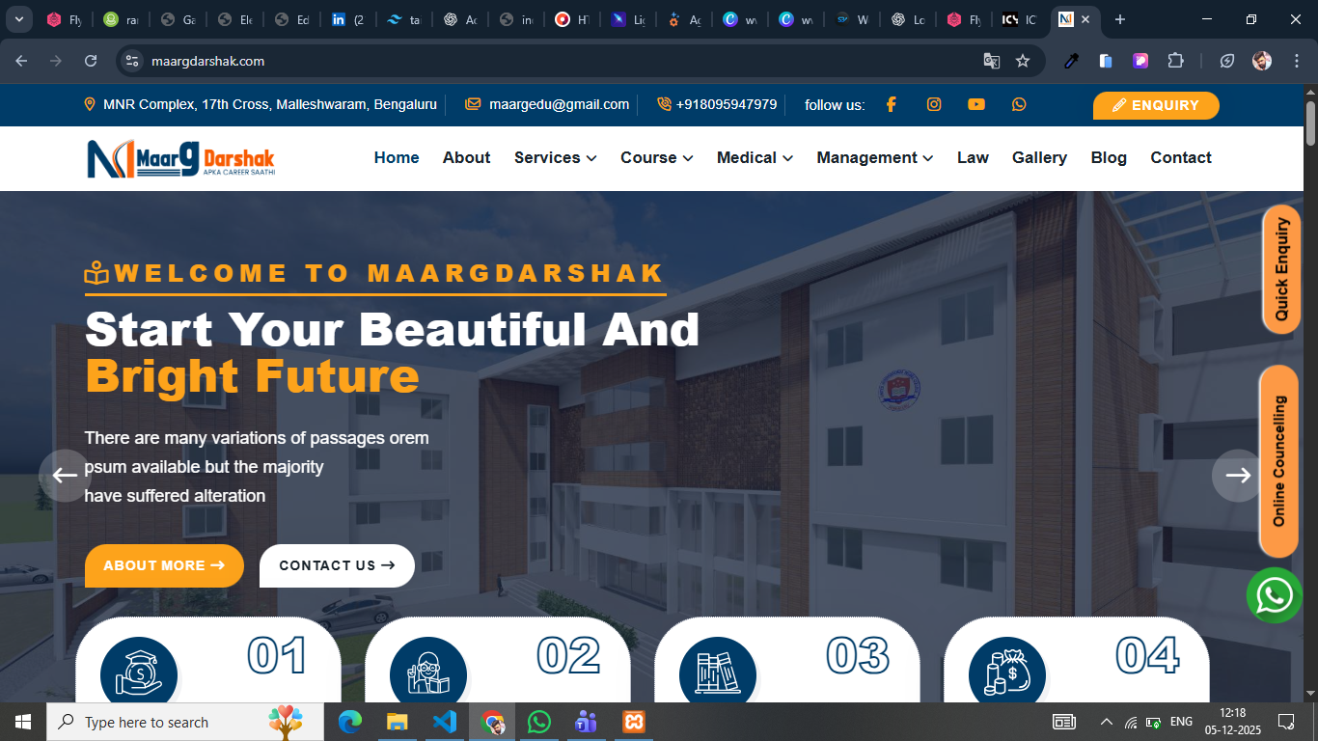1318x741 pixels.
Task: Click the CONTACT US button
Action: [337, 565]
